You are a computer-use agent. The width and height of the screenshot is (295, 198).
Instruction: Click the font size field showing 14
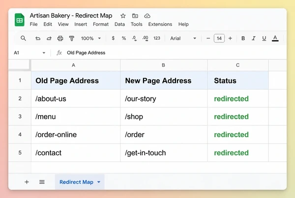[219, 38]
